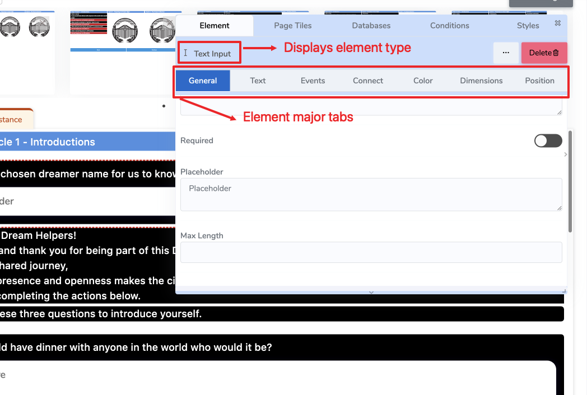Select the Events sub-tab
The image size is (587, 395).
pyautogui.click(x=313, y=81)
